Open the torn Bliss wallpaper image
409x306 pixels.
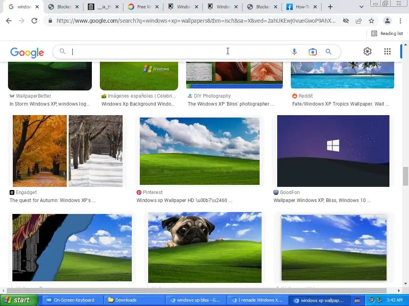pyautogui.click(x=72, y=247)
